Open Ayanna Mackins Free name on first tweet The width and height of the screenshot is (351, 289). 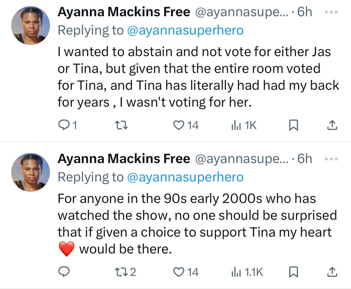tap(124, 12)
